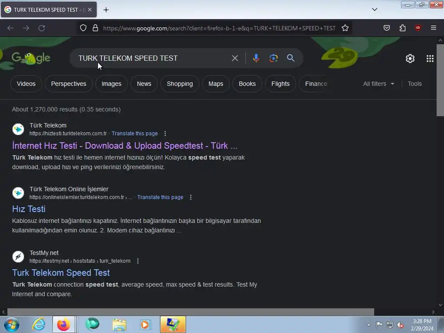Close the TURK TELEKOM SPEED TEST tab
Image resolution: width=444 pixels, height=333 pixels.
[x=90, y=10]
